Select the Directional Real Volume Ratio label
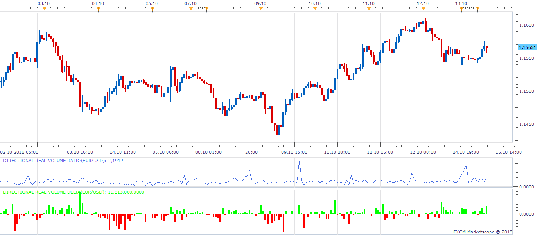The width and height of the screenshot is (540, 235). click(x=63, y=161)
